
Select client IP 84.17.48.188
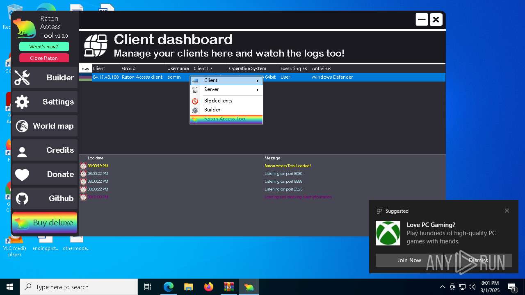(x=106, y=77)
